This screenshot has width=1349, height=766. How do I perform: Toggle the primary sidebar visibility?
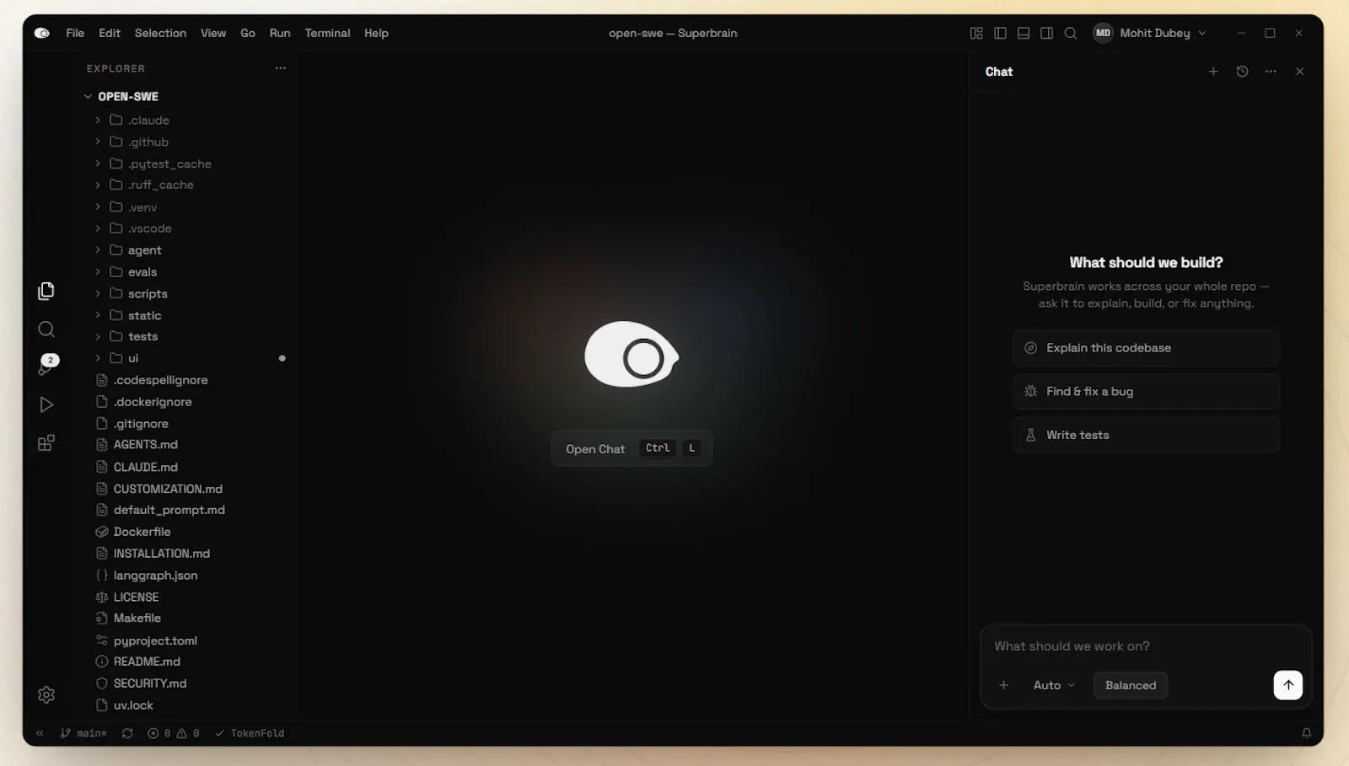click(1000, 33)
